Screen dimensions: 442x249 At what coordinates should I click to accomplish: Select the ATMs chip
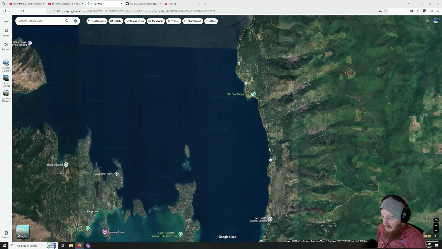pos(210,21)
